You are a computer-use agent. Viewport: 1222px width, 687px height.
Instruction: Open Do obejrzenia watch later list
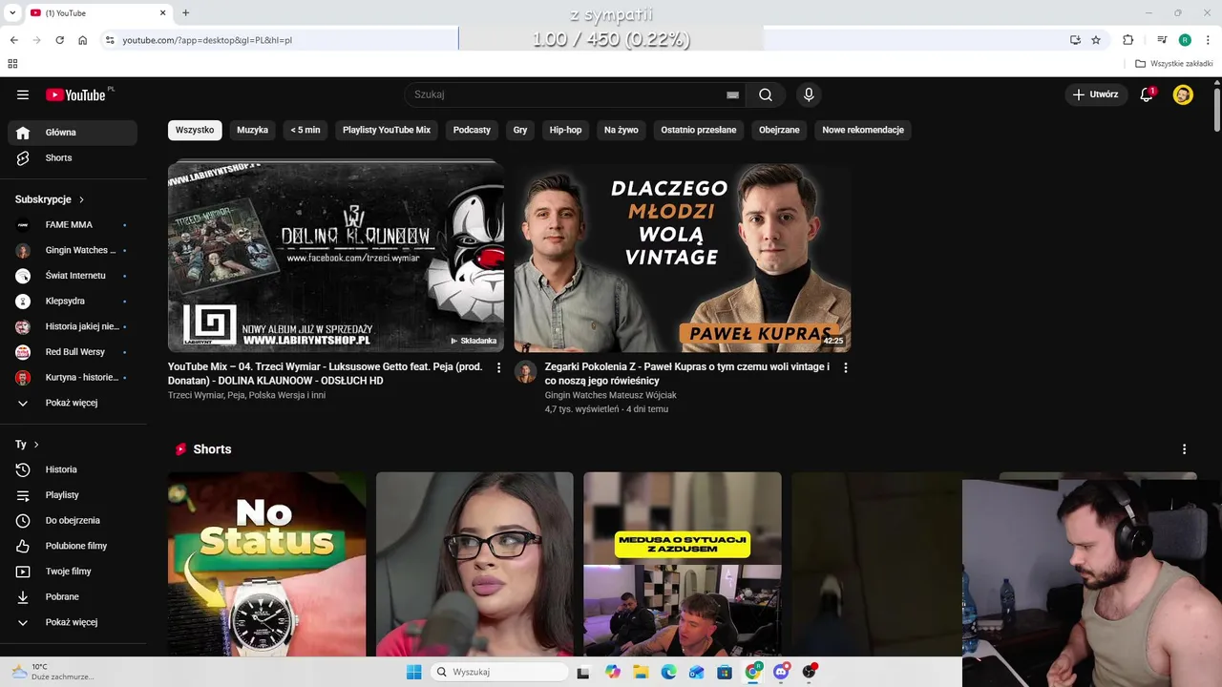(73, 520)
